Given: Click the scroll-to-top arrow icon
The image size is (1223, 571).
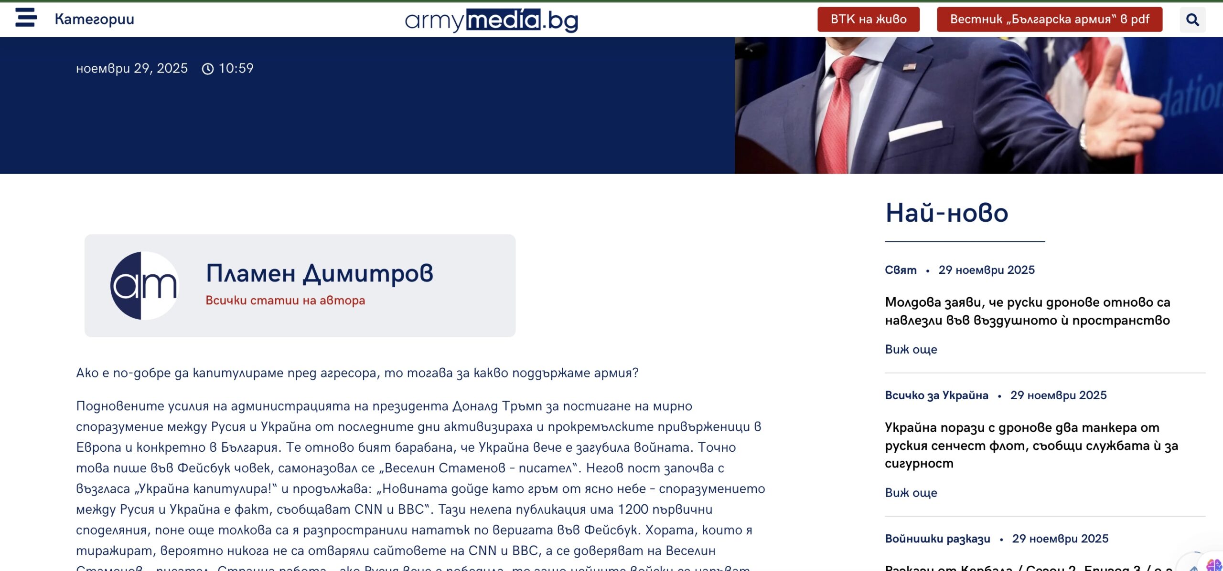Looking at the screenshot, I should [1193, 567].
